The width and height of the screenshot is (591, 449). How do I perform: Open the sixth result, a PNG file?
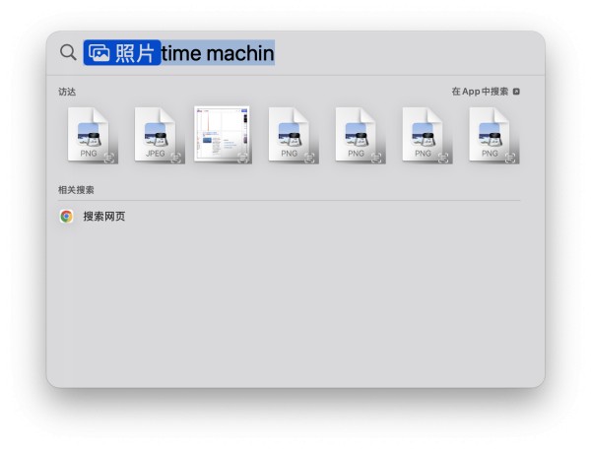[427, 135]
